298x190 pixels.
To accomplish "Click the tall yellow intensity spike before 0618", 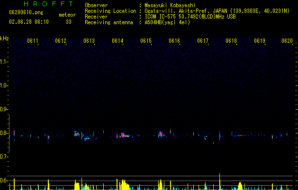I will 219,181.
